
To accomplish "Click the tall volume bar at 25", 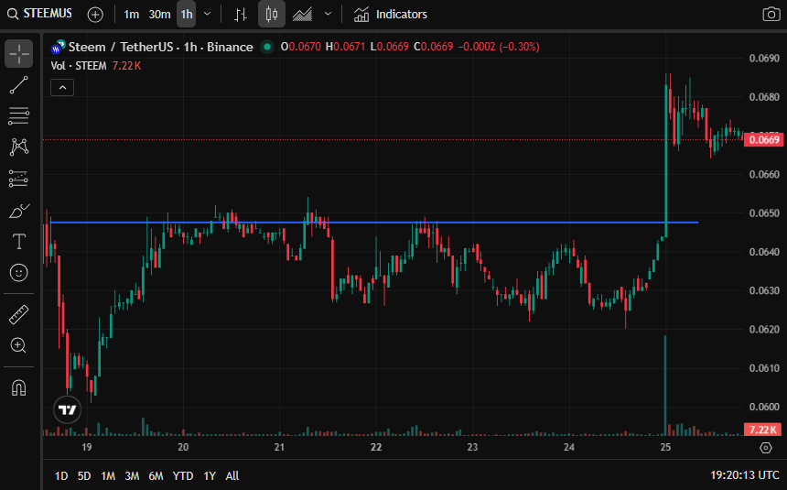I will [x=665, y=385].
